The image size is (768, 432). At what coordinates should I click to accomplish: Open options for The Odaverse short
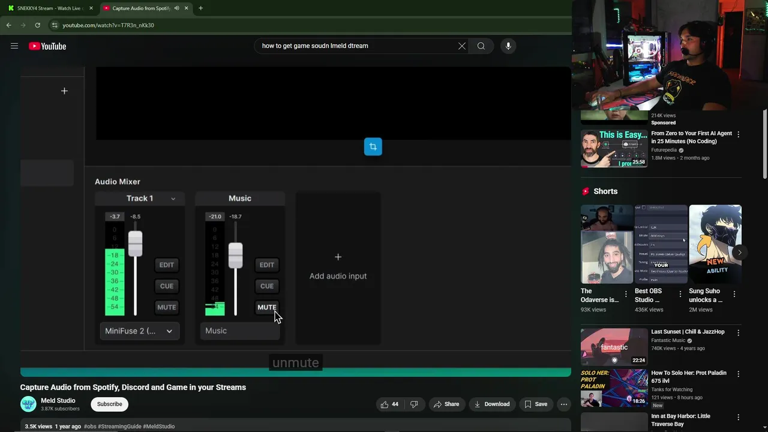click(x=626, y=294)
